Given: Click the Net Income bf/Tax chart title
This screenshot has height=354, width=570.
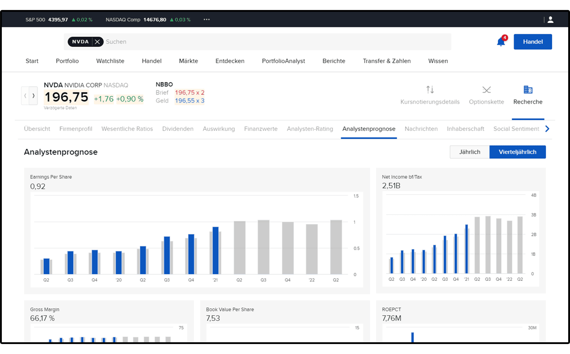Looking at the screenshot, I should 402,177.
